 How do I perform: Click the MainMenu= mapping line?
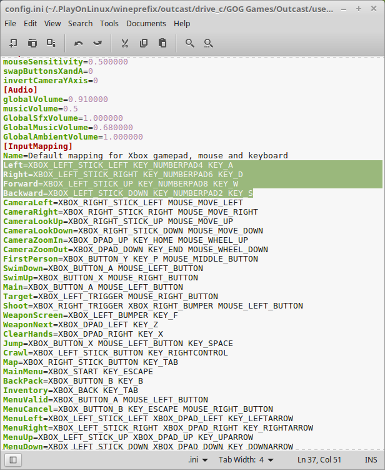78,372
